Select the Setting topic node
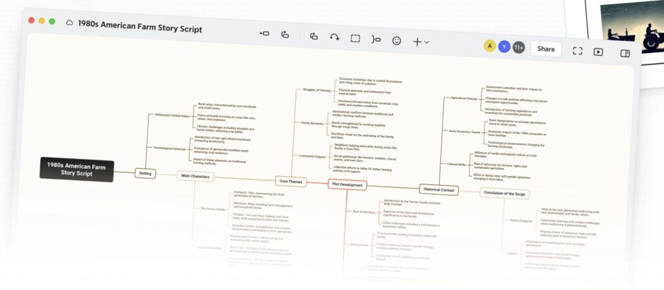The height and width of the screenshot is (290, 664). coord(145,173)
